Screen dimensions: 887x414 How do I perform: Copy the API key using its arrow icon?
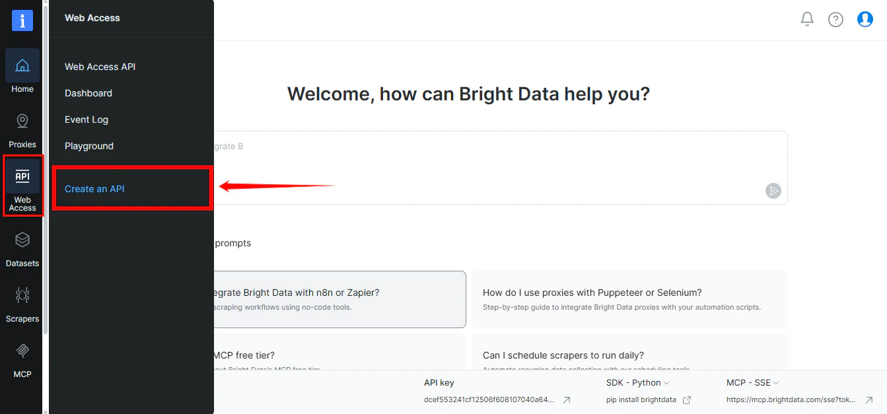(566, 399)
